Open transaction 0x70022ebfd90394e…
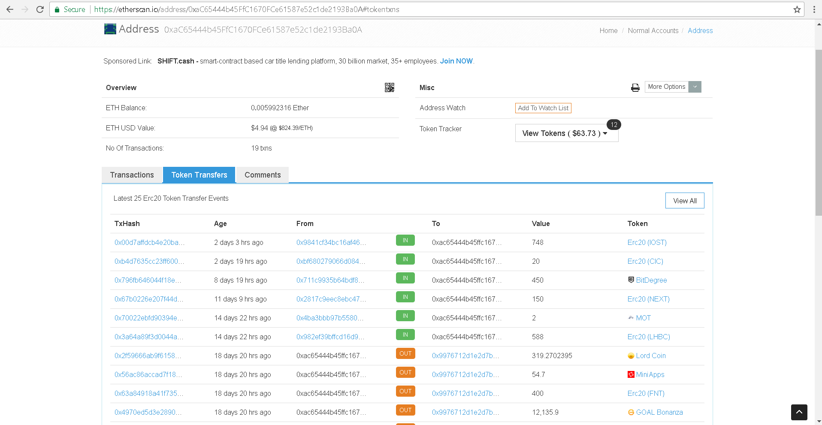 click(x=149, y=318)
